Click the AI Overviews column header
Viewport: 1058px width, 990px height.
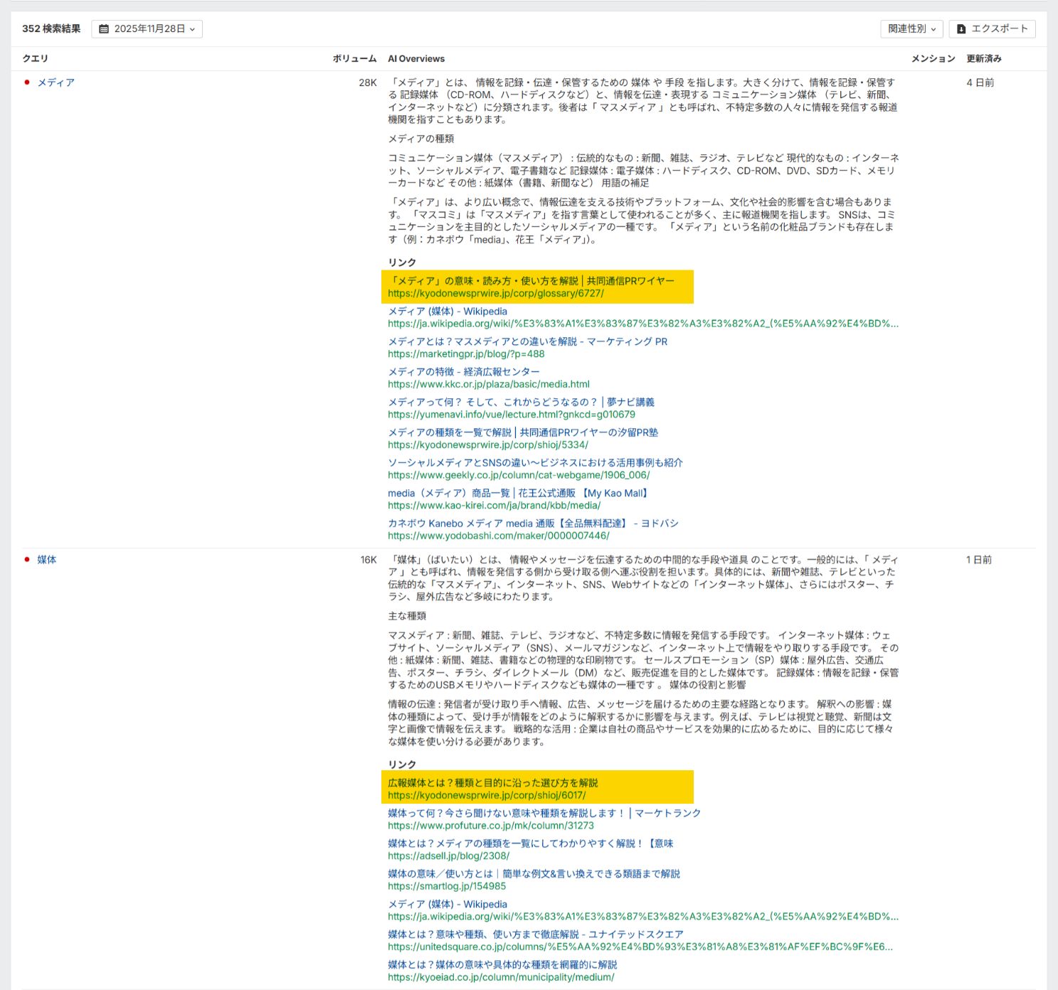coord(416,59)
